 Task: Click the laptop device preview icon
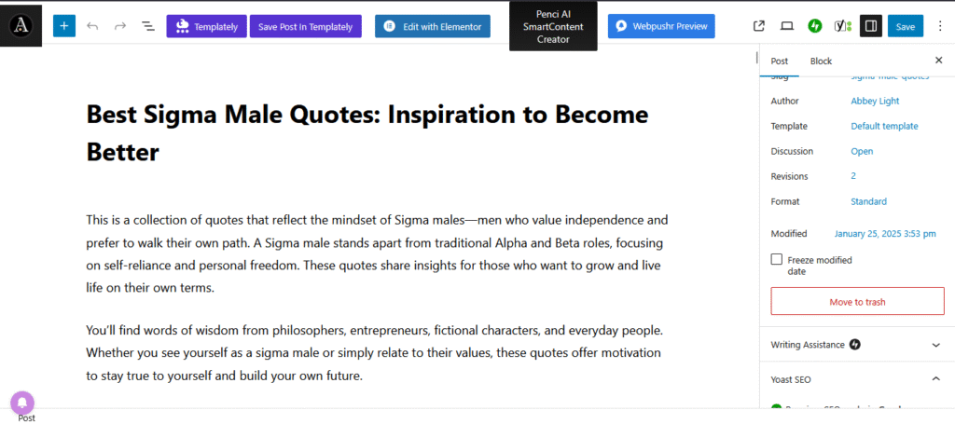coord(787,26)
